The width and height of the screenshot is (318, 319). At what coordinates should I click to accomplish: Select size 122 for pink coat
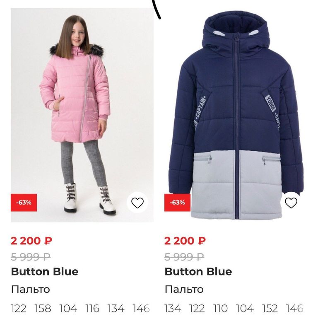tap(19, 308)
